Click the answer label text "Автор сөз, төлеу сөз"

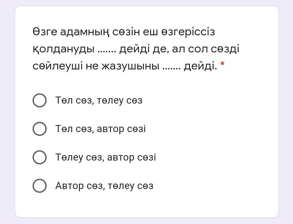click(x=104, y=186)
